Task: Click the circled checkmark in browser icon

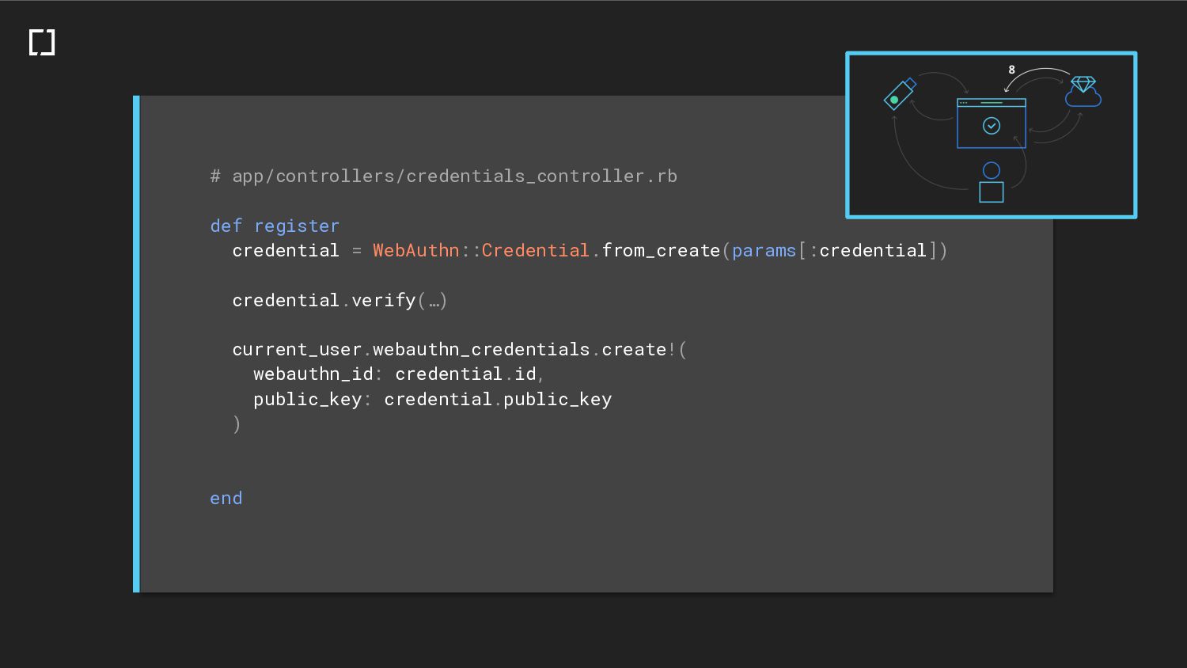Action: [991, 126]
